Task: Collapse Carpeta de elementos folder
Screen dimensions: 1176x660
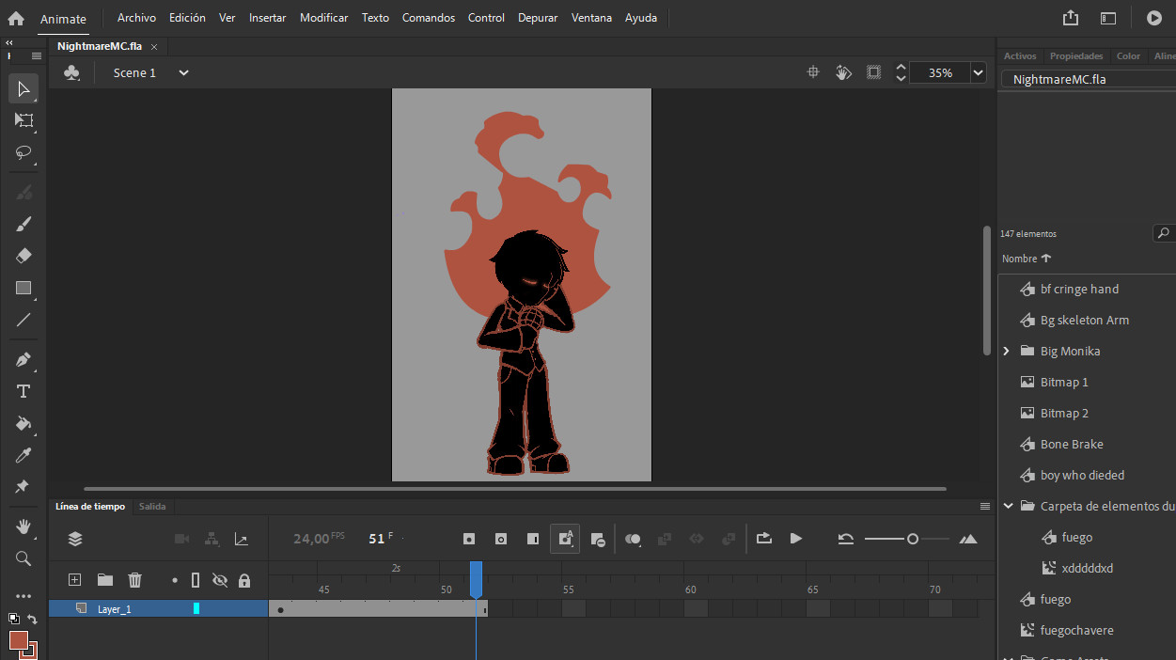Action: tap(1007, 505)
